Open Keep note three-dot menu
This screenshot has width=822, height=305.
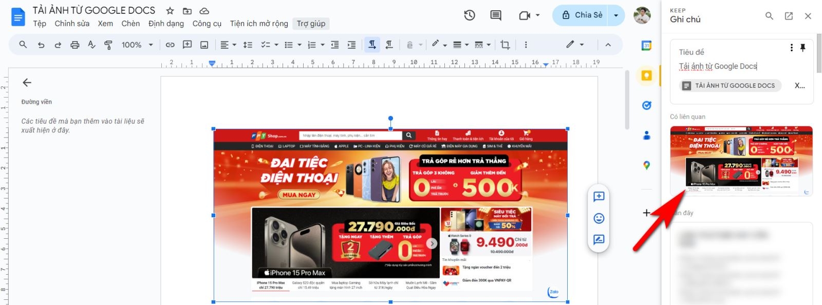(792, 48)
